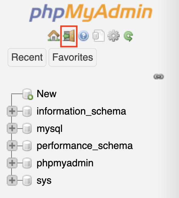This screenshot has height=198, width=179.
Task: Reload navigation panel green arrow icon
Action: tap(128, 36)
